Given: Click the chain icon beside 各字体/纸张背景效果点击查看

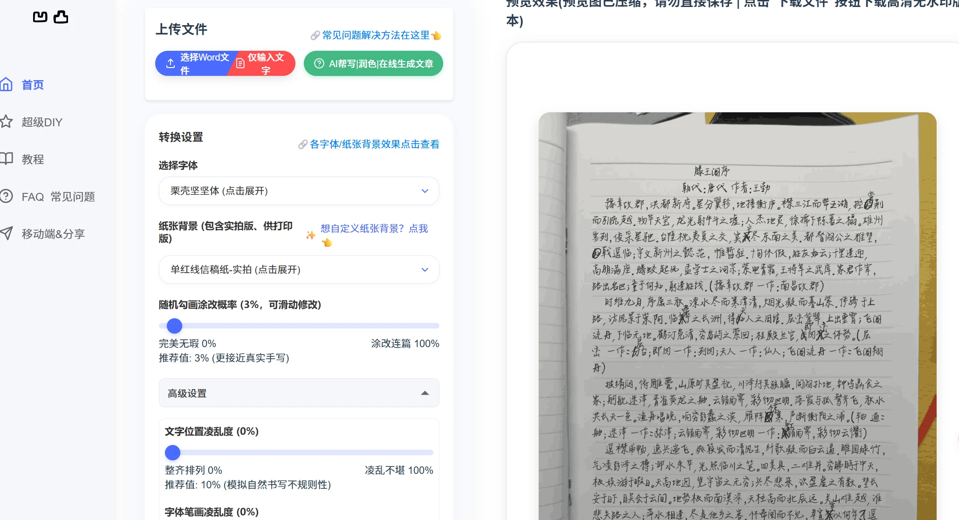Looking at the screenshot, I should click(x=303, y=144).
